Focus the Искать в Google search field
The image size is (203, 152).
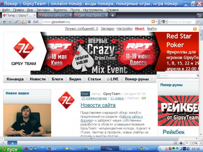(181, 22)
